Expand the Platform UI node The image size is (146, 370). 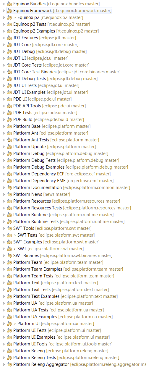click(x=4, y=324)
